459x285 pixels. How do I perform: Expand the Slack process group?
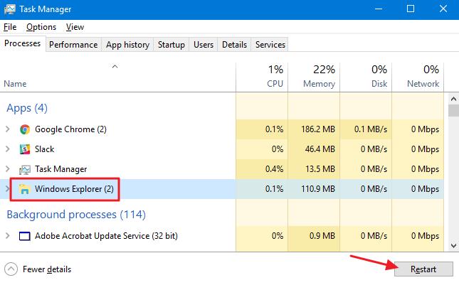pos(8,149)
